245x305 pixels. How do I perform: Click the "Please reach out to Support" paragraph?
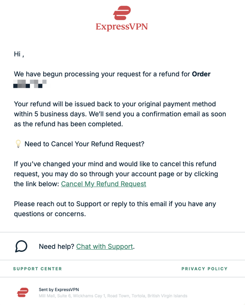point(115,209)
